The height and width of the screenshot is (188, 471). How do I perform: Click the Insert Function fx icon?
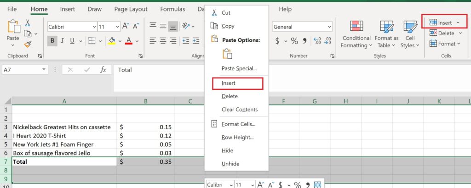pos(103,70)
